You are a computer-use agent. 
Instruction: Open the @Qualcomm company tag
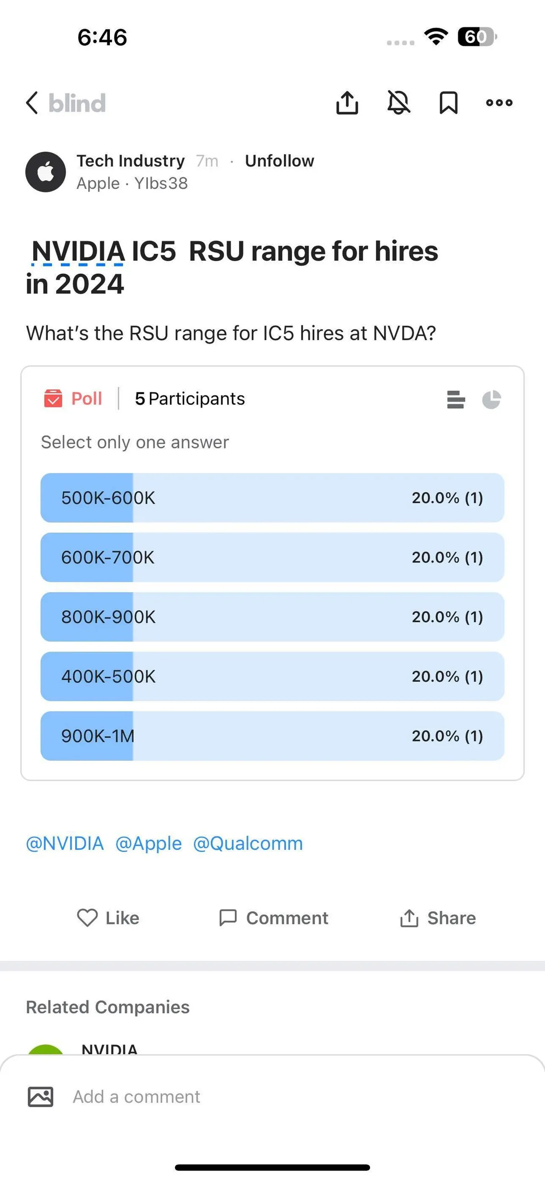click(x=248, y=844)
